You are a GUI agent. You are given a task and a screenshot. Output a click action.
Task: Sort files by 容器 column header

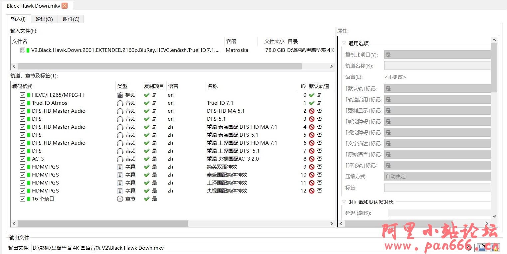(x=241, y=42)
